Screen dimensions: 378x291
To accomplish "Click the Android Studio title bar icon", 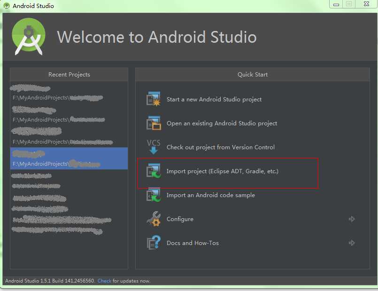I will coord(7,6).
